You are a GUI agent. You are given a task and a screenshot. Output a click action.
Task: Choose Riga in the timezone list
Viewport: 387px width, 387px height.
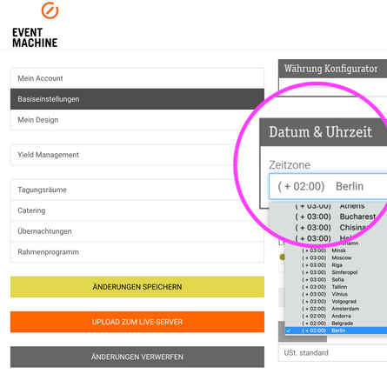click(x=336, y=265)
